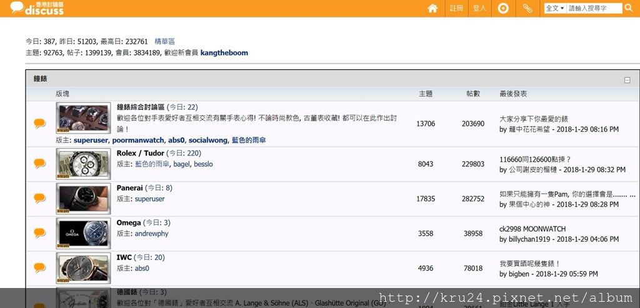Click speech bubble icon beside Rolex / Tudor
This screenshot has width=640, height=308.
tap(39, 164)
